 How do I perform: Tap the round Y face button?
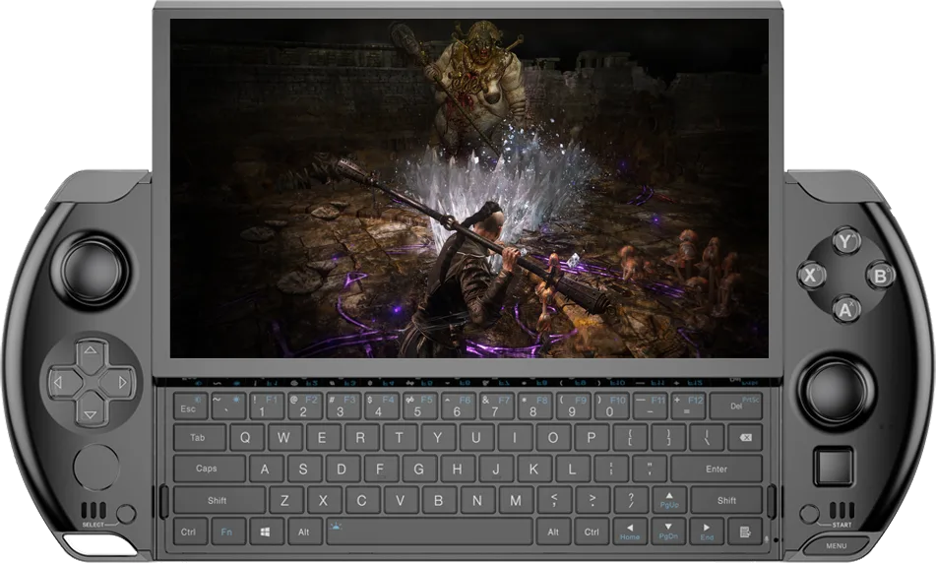(x=845, y=242)
